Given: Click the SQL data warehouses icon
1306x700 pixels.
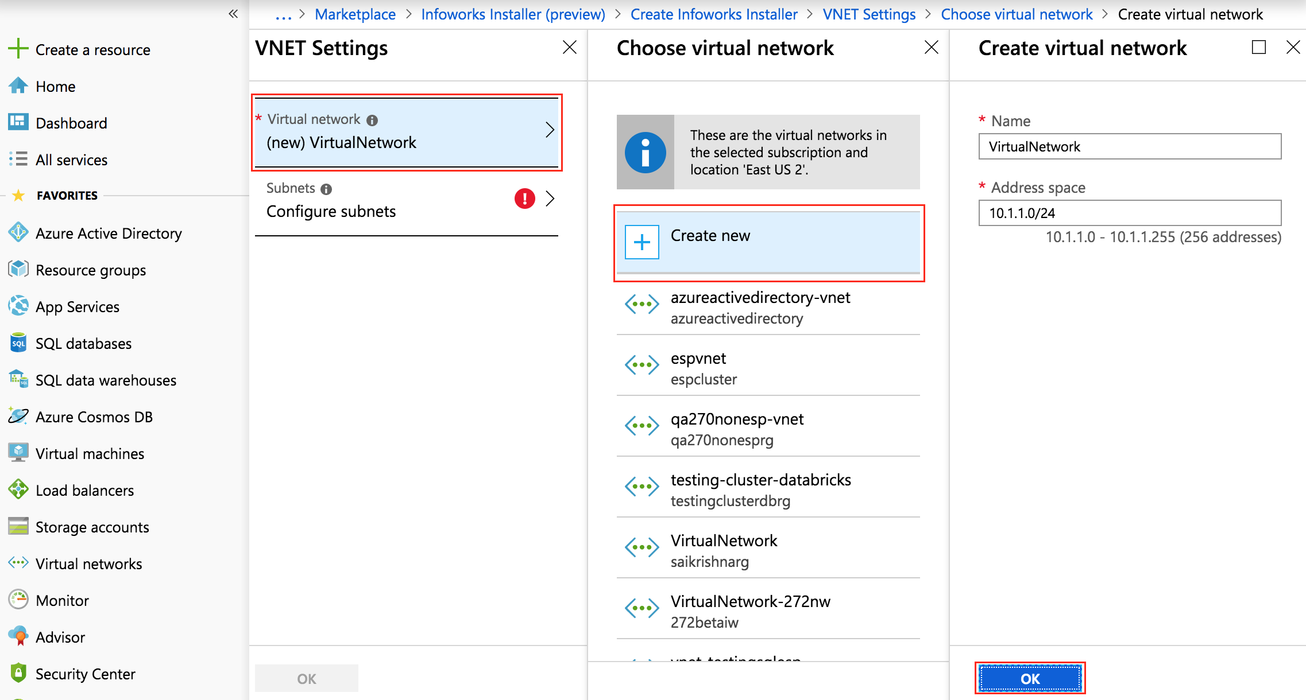Looking at the screenshot, I should pos(18,379).
